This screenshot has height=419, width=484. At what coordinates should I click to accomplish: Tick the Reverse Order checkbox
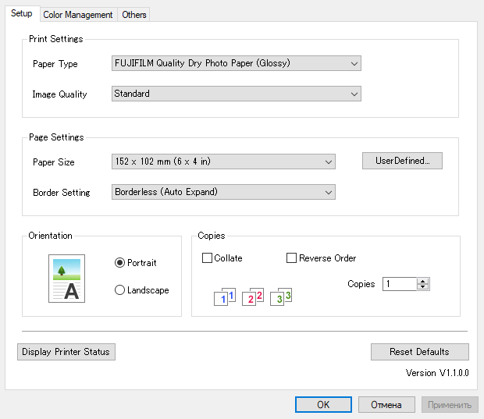293,258
